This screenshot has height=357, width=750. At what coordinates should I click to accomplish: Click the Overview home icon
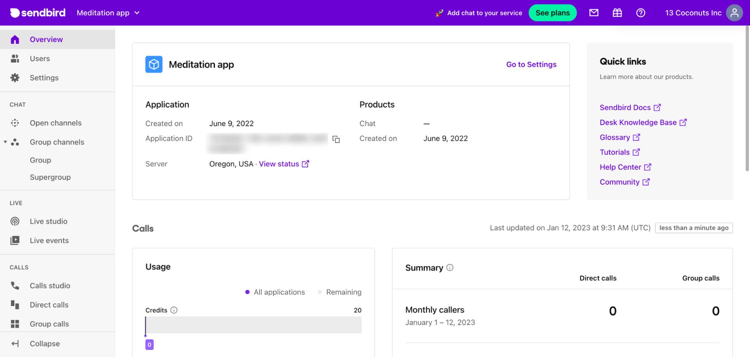pyautogui.click(x=15, y=39)
